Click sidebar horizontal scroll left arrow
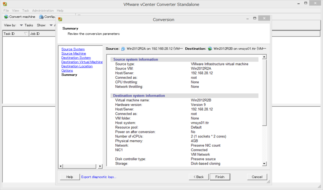This screenshot has width=323, height=190. [x=61, y=166]
